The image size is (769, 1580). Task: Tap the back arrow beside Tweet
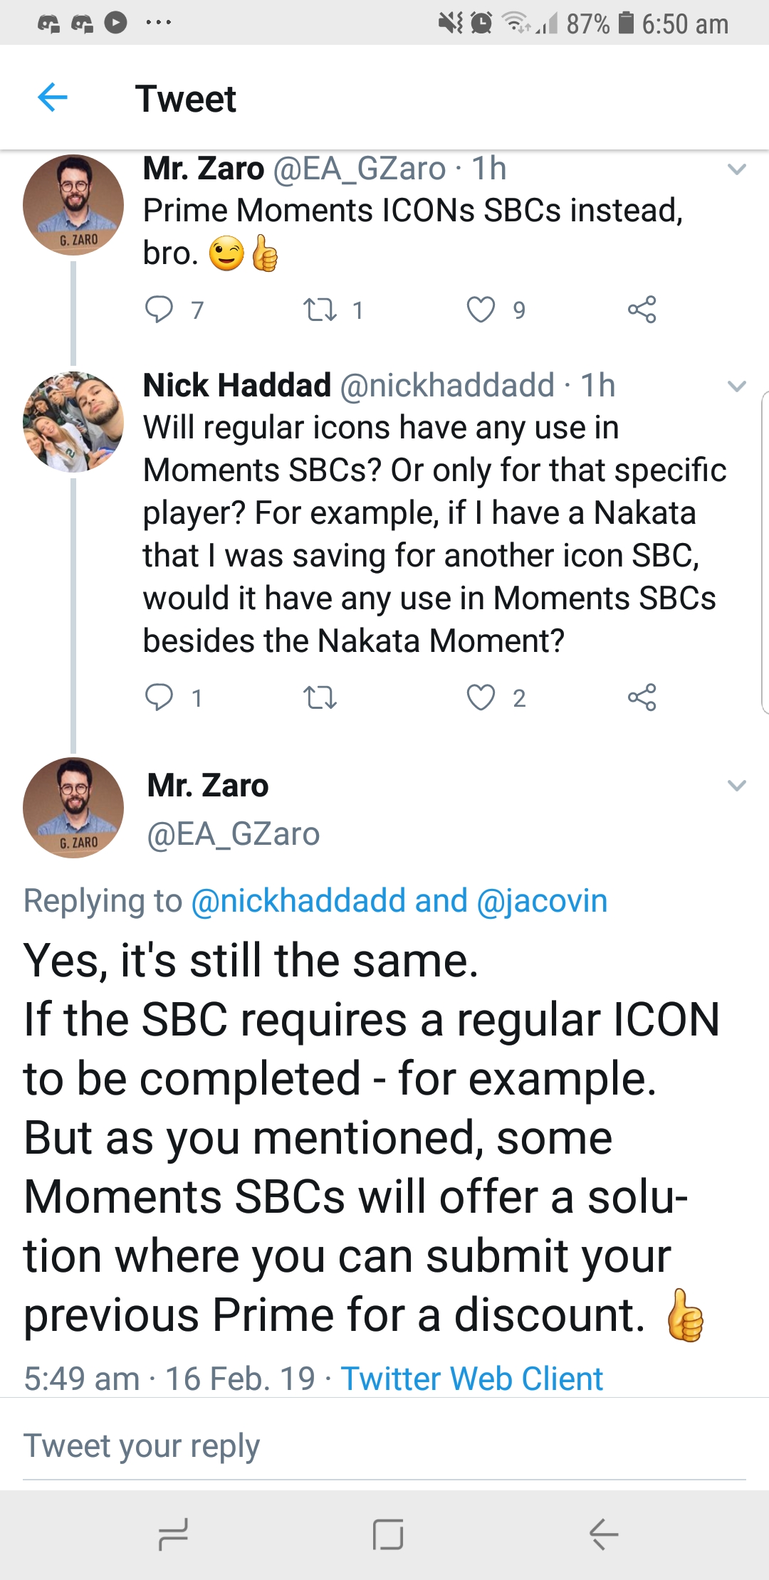[x=53, y=98]
